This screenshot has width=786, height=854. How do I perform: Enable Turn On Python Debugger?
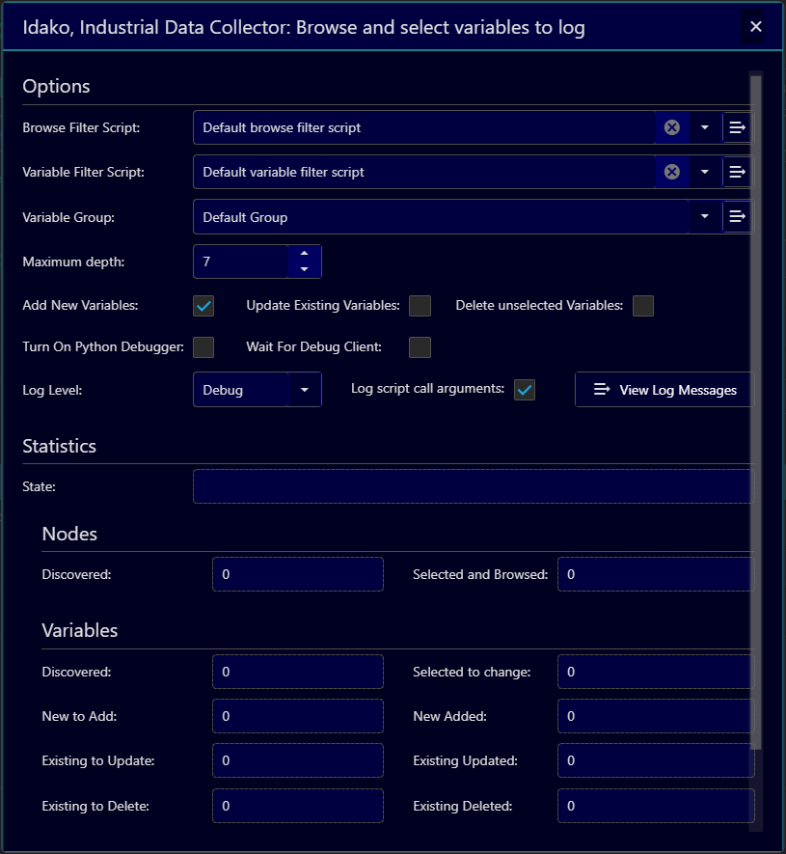[x=203, y=346]
